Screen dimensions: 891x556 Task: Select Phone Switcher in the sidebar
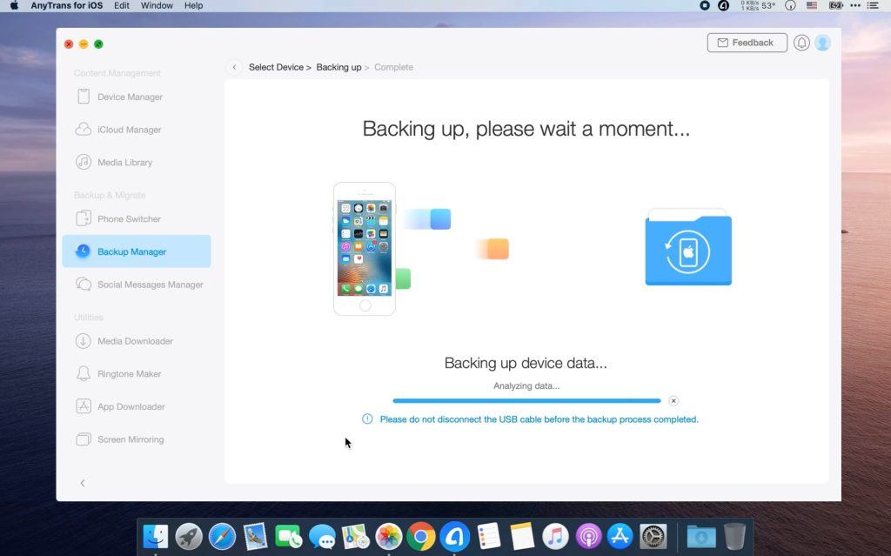(x=137, y=219)
